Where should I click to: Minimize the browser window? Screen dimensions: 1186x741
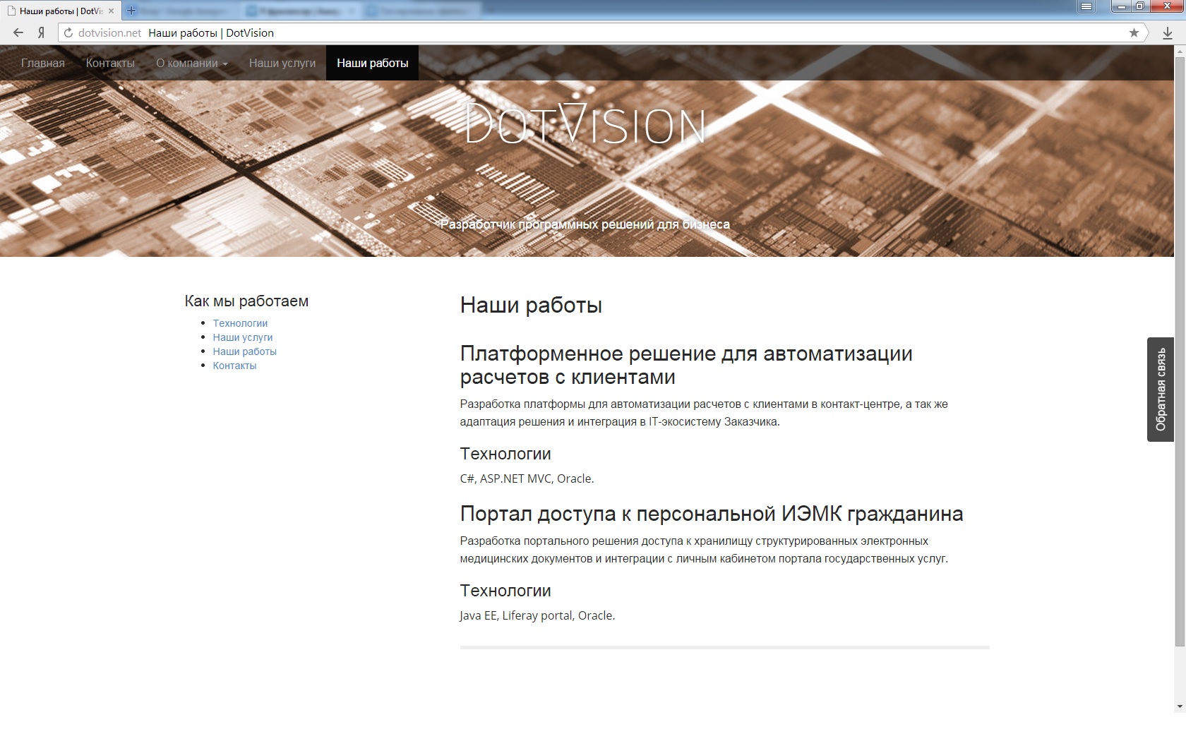[1122, 7]
